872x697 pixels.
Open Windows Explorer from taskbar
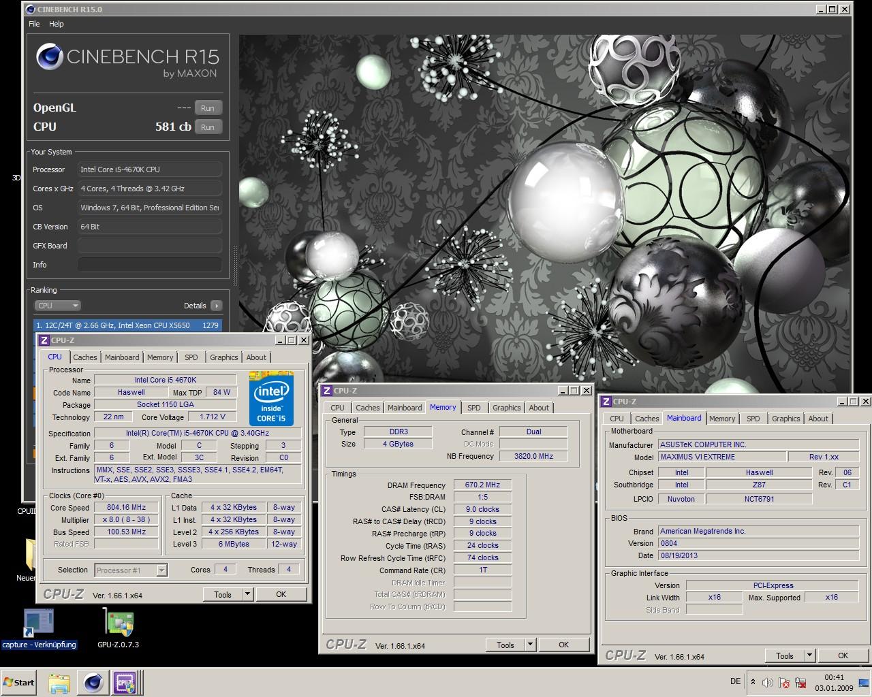[x=59, y=683]
